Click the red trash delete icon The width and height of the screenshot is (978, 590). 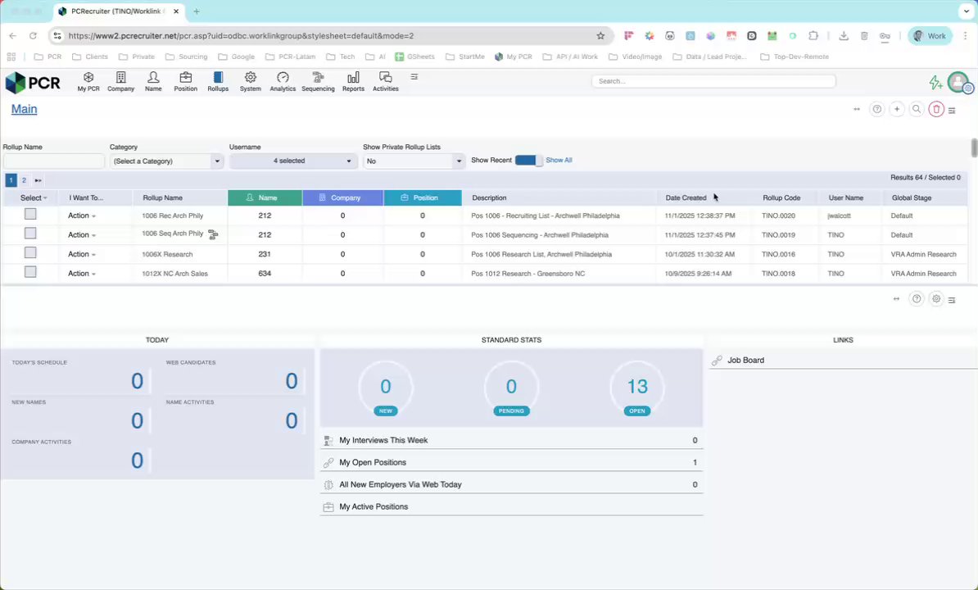coord(936,109)
